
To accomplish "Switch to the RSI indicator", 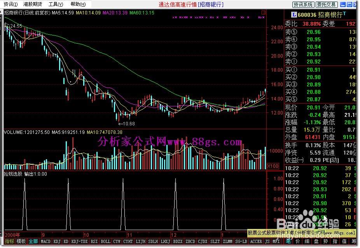I will tap(94, 241).
